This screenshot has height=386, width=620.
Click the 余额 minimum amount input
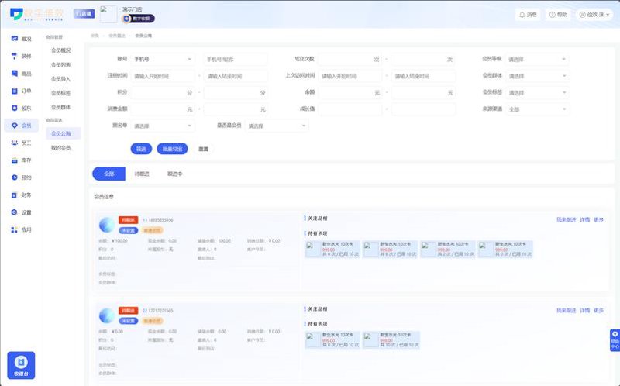350,92
